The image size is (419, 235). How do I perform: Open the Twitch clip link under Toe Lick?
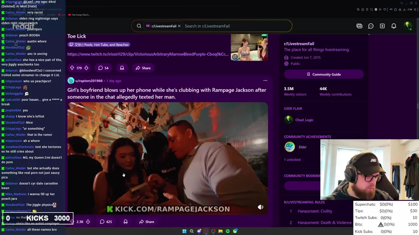click(148, 54)
